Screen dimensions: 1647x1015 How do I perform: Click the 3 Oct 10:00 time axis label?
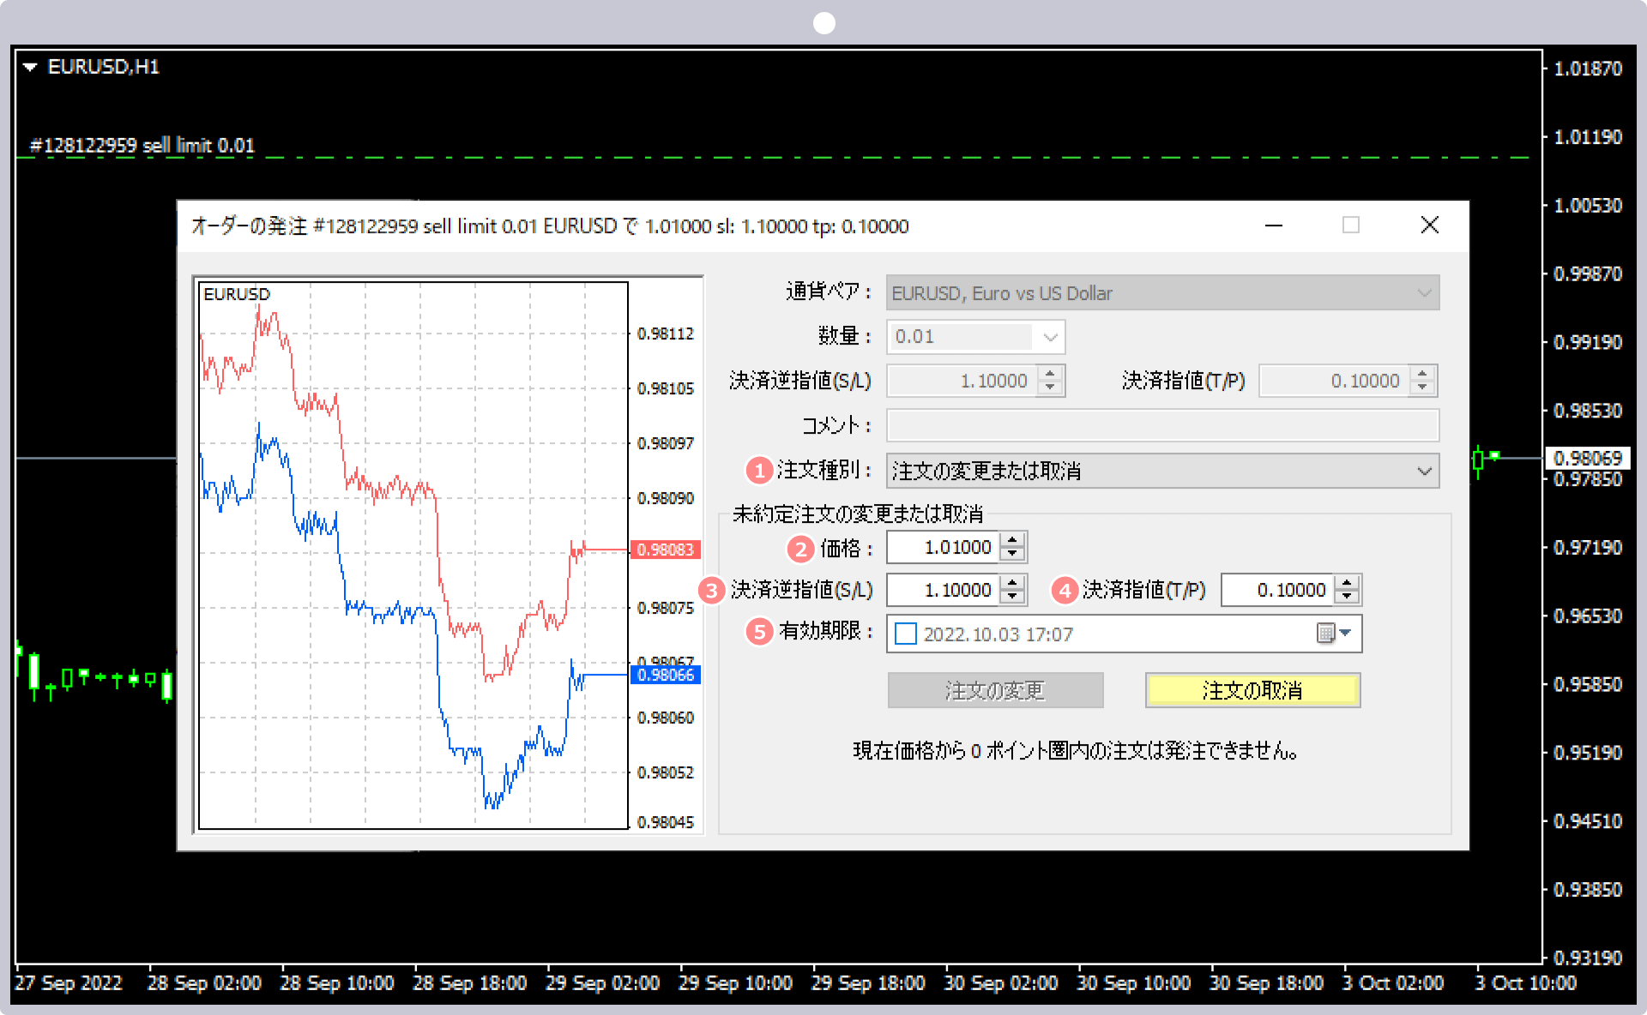pyautogui.click(x=1525, y=983)
